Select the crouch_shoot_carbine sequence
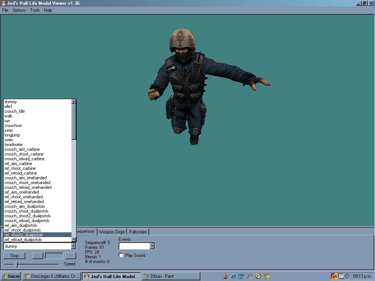Viewport: 375px width, 281px height. point(38,154)
